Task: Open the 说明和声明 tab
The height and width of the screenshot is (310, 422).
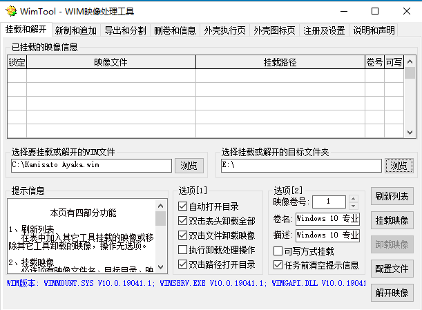Action: [374, 30]
